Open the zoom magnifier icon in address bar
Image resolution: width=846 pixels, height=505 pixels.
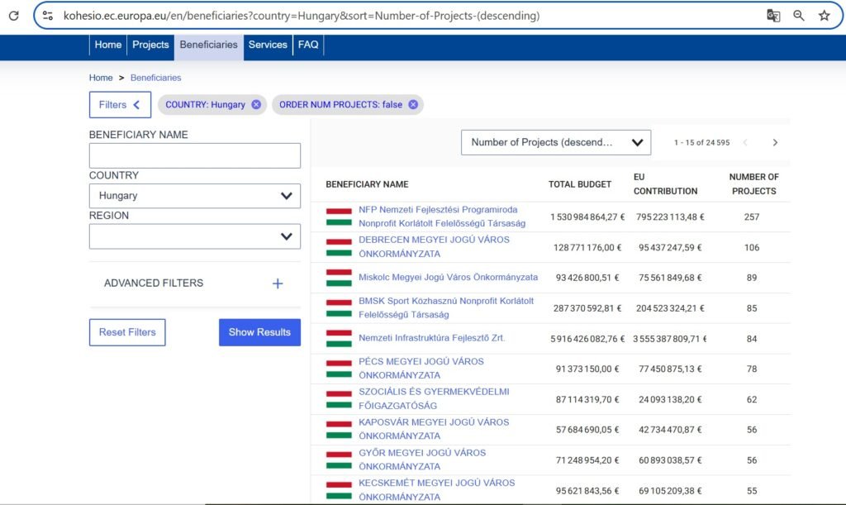(x=799, y=16)
